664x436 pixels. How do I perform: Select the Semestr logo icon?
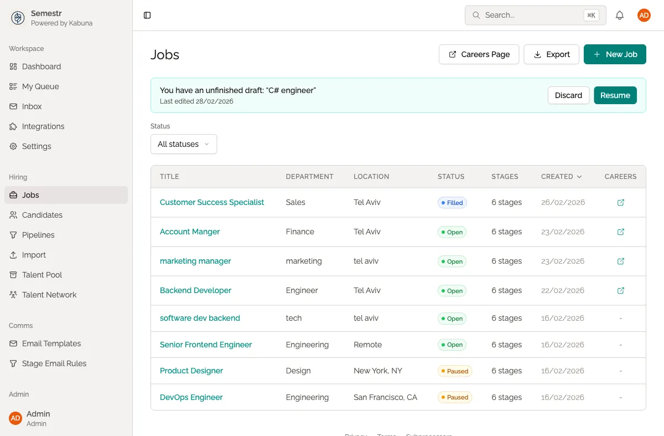pos(18,18)
